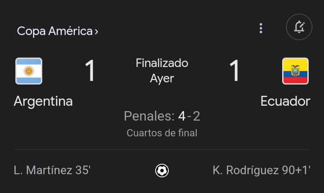Open the Cuartos de final stage label
324x193 pixels.
[162, 133]
